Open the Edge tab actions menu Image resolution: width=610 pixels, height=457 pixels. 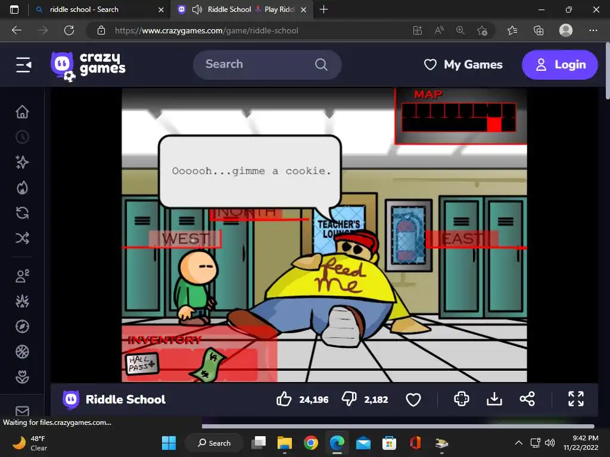[14, 10]
